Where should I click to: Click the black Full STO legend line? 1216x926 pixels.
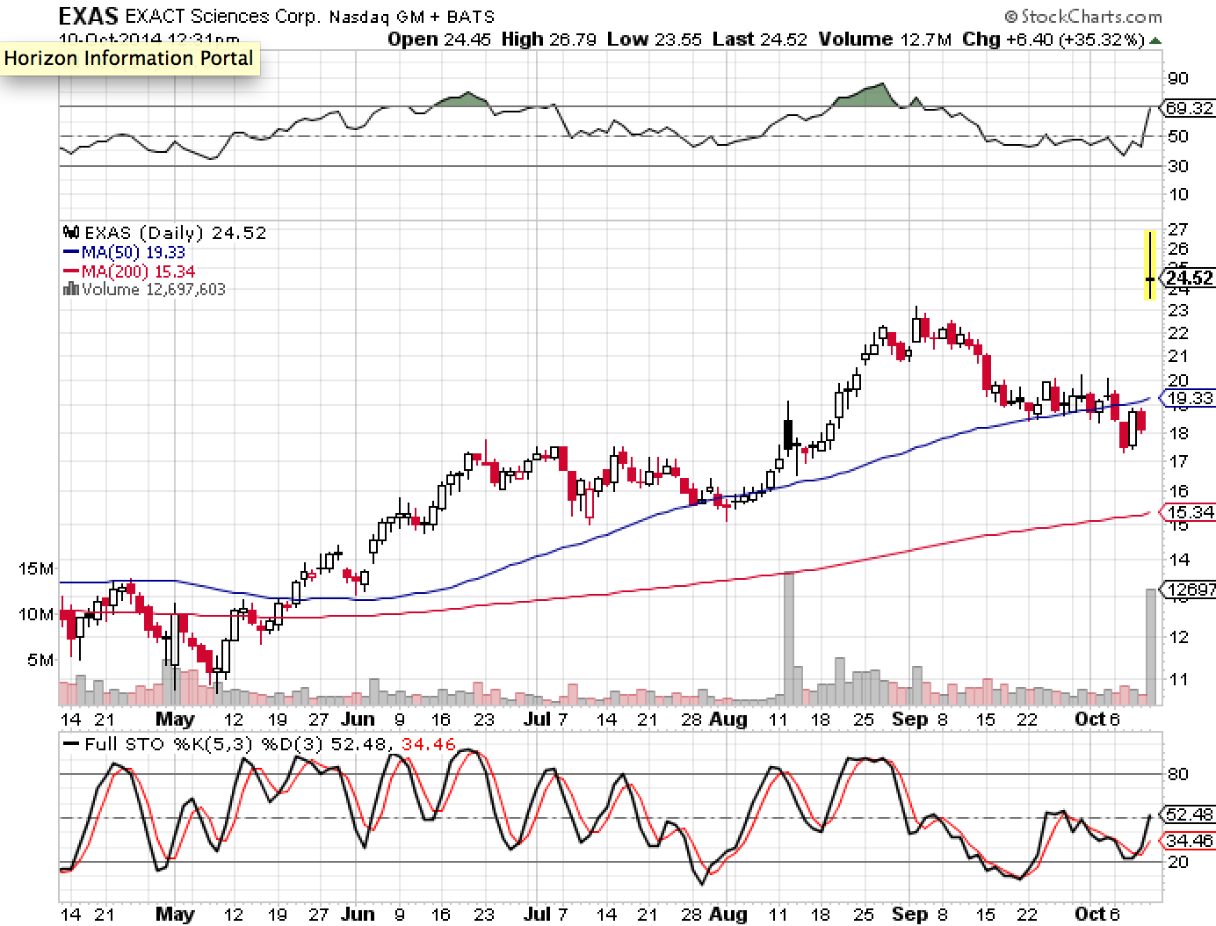click(x=71, y=744)
